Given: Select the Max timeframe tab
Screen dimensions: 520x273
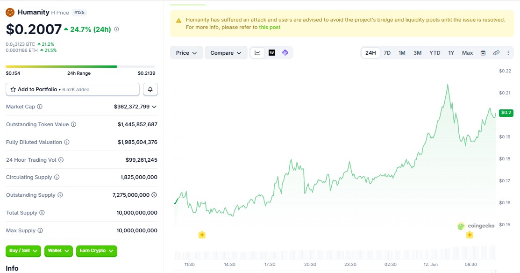Looking at the screenshot, I should tap(467, 53).
